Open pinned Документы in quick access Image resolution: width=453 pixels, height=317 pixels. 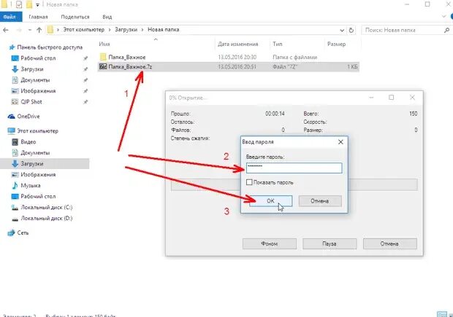(x=35, y=80)
